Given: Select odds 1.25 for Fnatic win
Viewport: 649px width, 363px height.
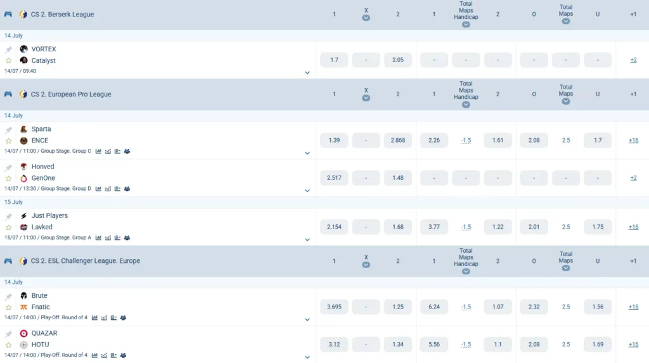Looking at the screenshot, I should click(x=398, y=307).
